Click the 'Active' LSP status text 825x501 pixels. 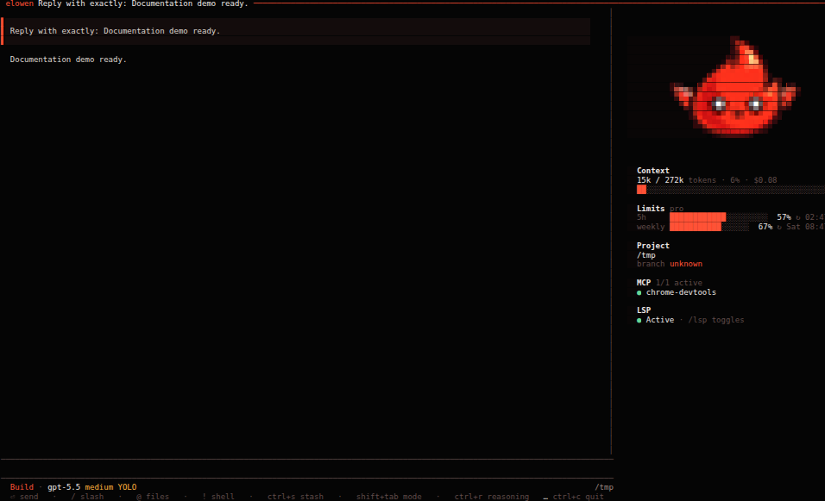coord(660,320)
